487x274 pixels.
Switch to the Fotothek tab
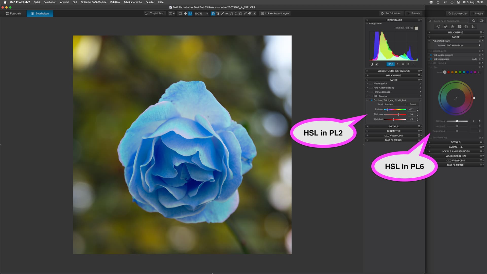[x=13, y=13]
